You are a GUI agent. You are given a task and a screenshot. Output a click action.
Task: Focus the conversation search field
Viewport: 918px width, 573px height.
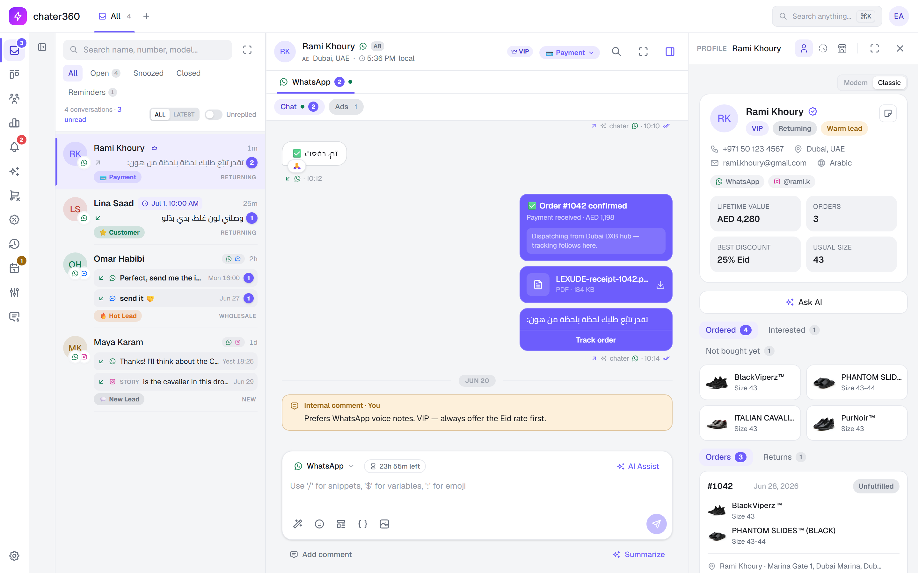(148, 50)
